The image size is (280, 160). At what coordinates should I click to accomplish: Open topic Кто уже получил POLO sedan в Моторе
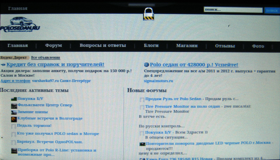pyautogui.click(x=58, y=134)
